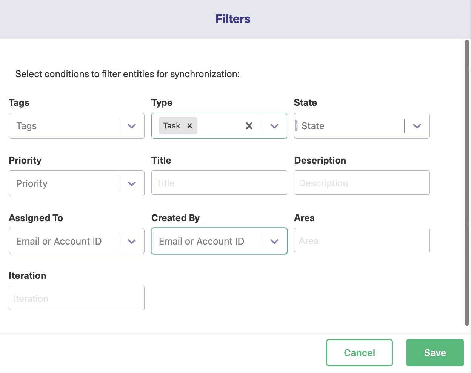Screen dimensions: 471x373
Task: Cancel the filter changes
Action: [359, 352]
